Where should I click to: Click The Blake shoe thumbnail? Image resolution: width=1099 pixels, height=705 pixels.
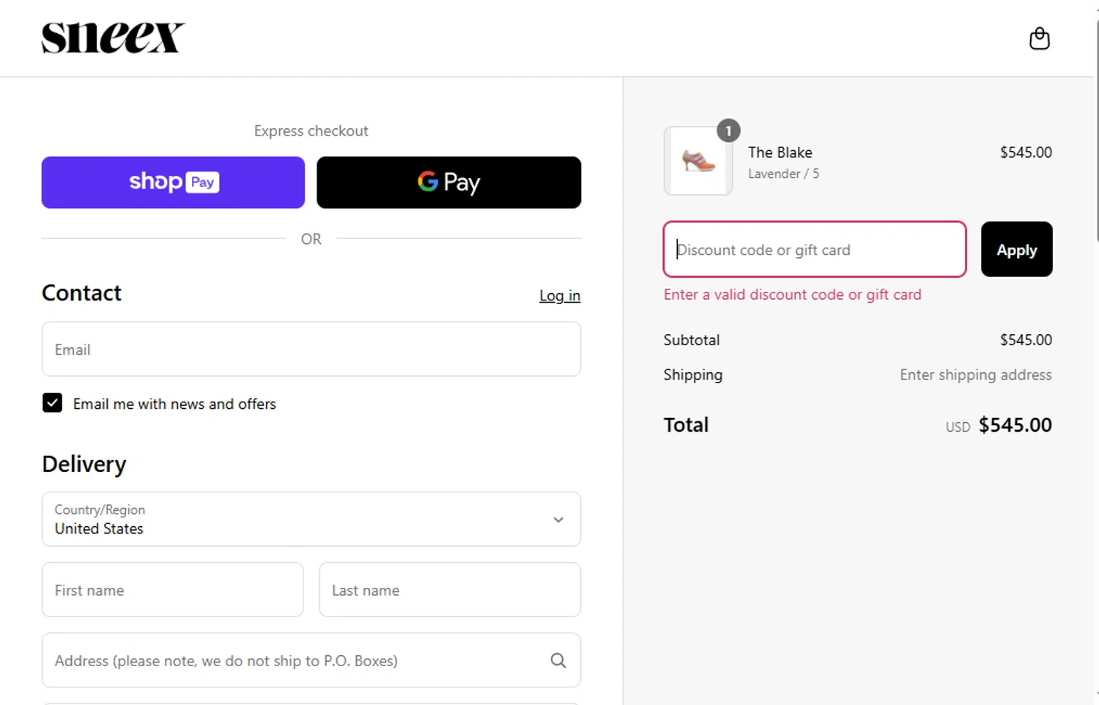697,160
